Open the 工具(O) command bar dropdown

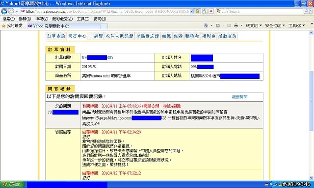point(296,25)
